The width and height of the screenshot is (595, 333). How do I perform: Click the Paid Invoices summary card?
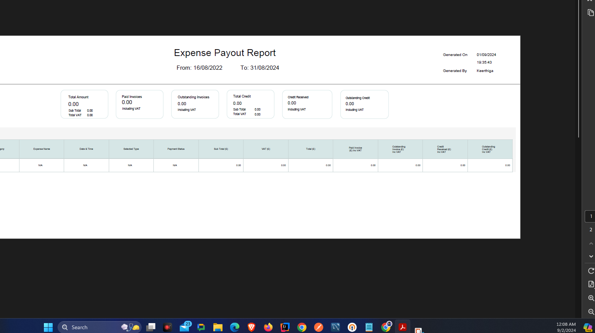point(140,104)
